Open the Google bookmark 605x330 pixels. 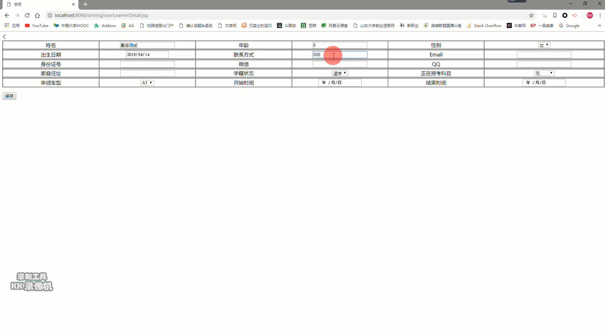[x=569, y=26]
